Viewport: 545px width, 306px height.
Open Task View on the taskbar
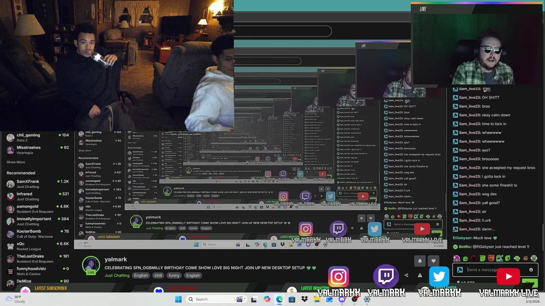click(254, 299)
